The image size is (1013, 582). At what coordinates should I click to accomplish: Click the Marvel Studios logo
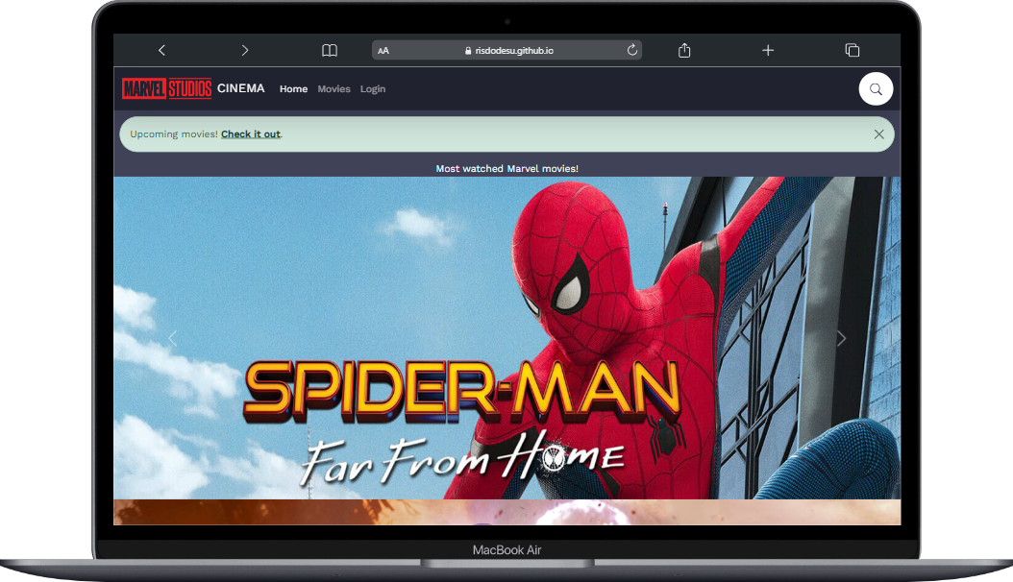[x=166, y=87]
